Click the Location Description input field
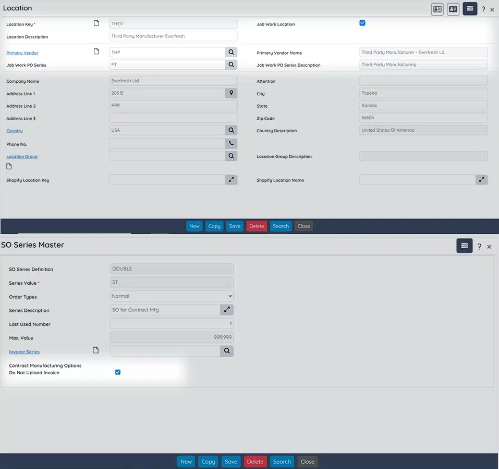Image resolution: width=499 pixels, height=469 pixels. pos(173,36)
